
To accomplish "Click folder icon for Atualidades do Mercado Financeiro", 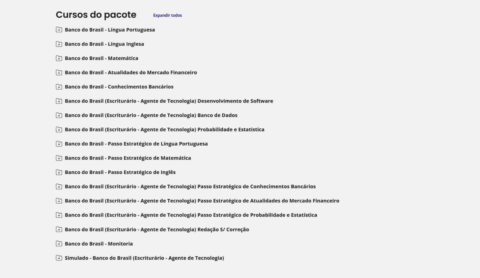I will click(59, 72).
